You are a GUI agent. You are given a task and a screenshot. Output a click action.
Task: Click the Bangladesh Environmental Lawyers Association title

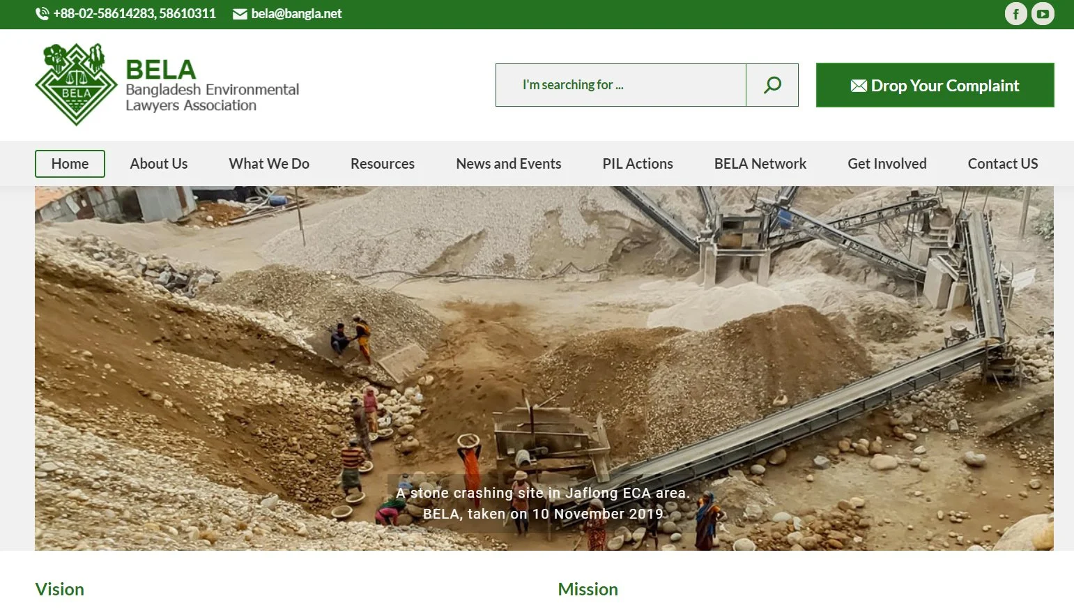tap(212, 98)
